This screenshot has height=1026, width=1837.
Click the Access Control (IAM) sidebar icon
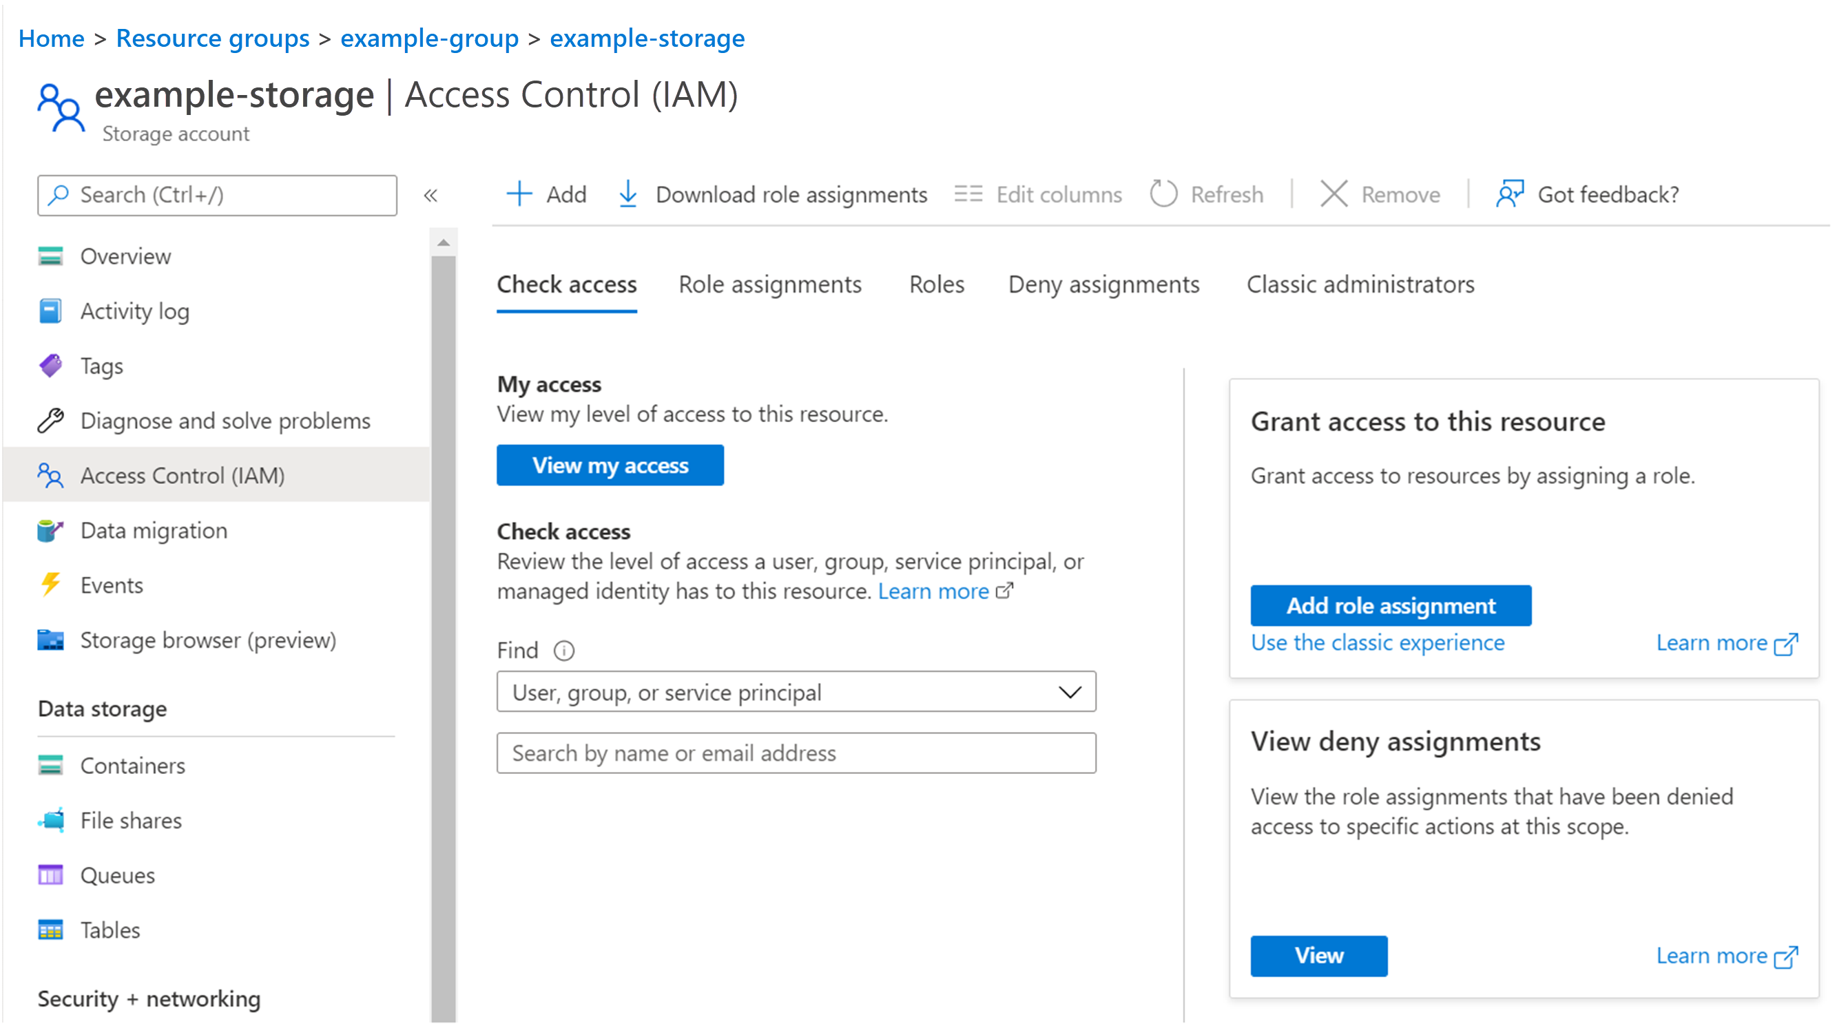point(51,476)
